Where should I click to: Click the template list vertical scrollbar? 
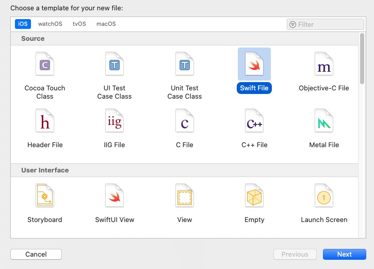[362, 58]
